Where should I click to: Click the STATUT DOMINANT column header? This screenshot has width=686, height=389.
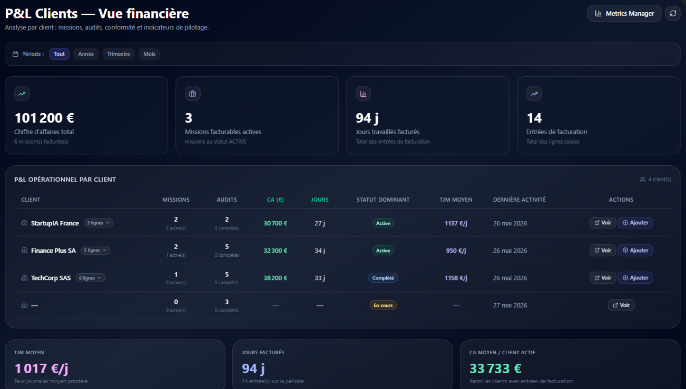[383, 200]
